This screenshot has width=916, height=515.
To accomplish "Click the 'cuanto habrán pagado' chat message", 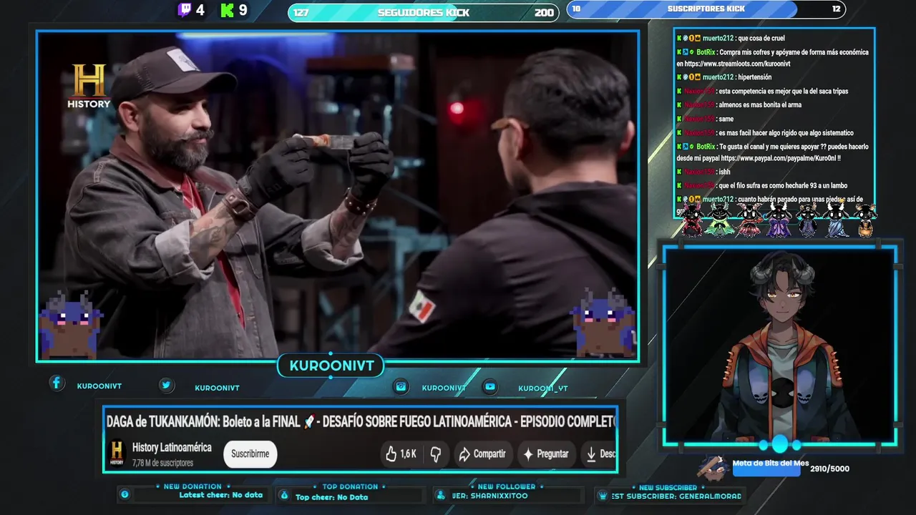I will [799, 199].
